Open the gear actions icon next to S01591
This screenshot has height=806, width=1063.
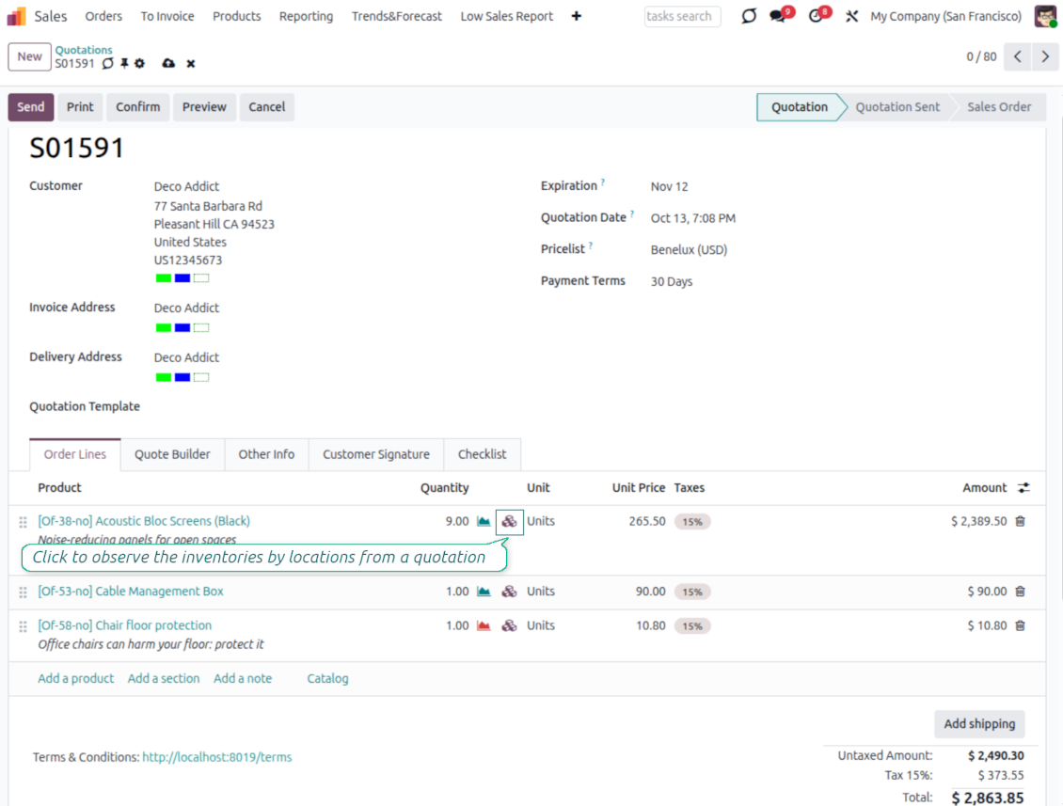click(x=137, y=63)
